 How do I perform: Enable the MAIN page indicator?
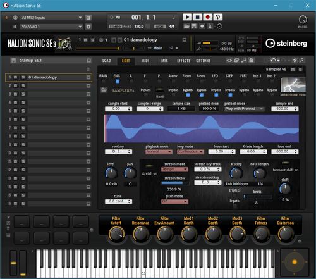click(103, 81)
